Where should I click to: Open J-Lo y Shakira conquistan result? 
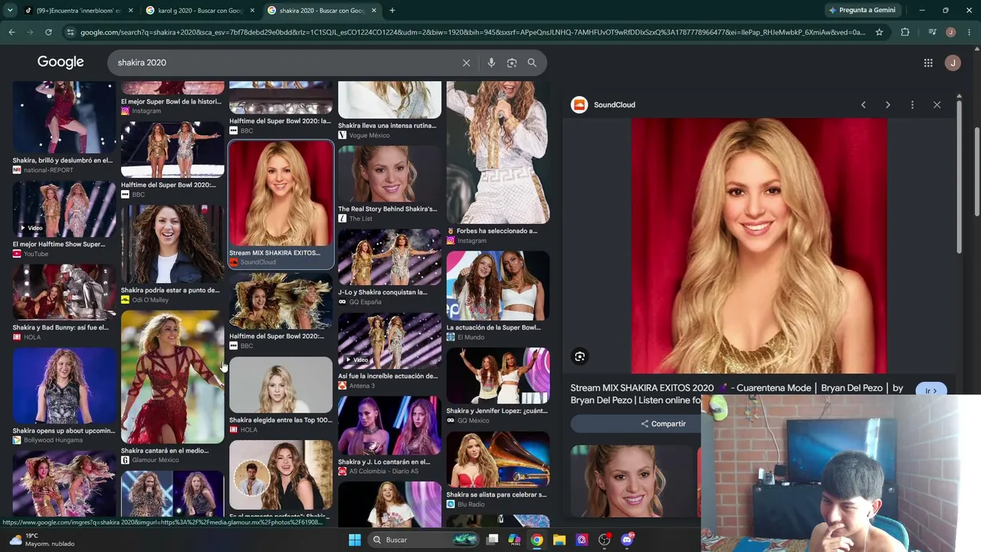tap(389, 258)
